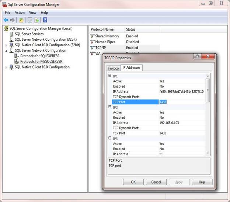Collapse the IP2 section
230x202 pixels.
pos(110,107)
